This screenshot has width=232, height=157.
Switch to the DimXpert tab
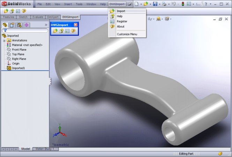[x=53, y=17]
